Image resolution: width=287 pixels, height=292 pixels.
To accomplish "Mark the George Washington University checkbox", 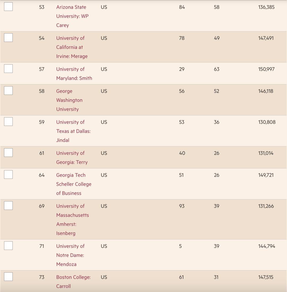I will [x=9, y=91].
